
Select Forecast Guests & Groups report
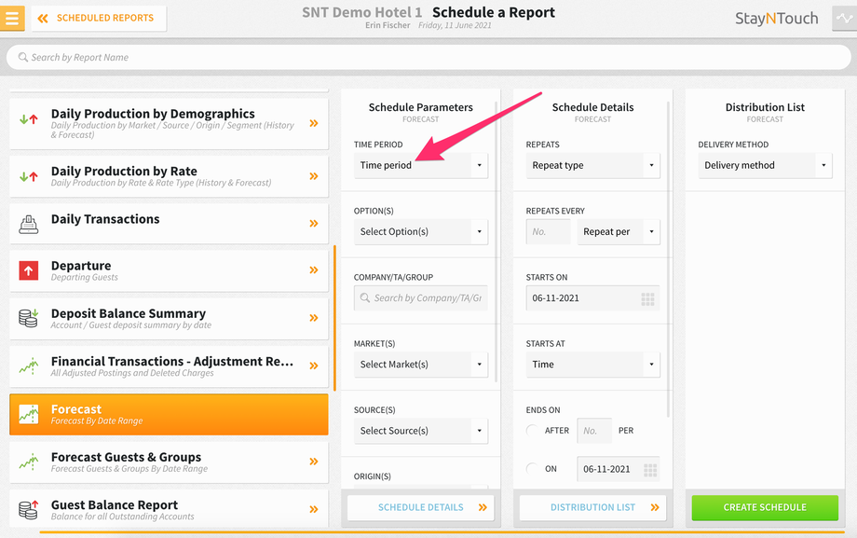[169, 462]
